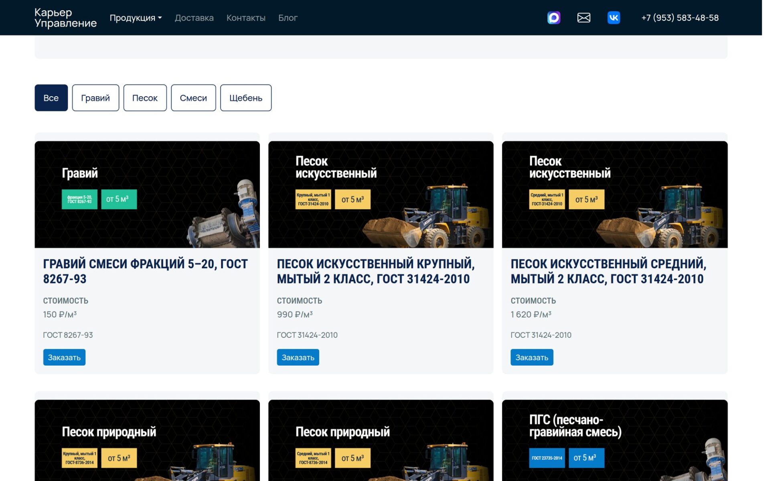Filter products by Песок
770x481 pixels.
tap(145, 98)
